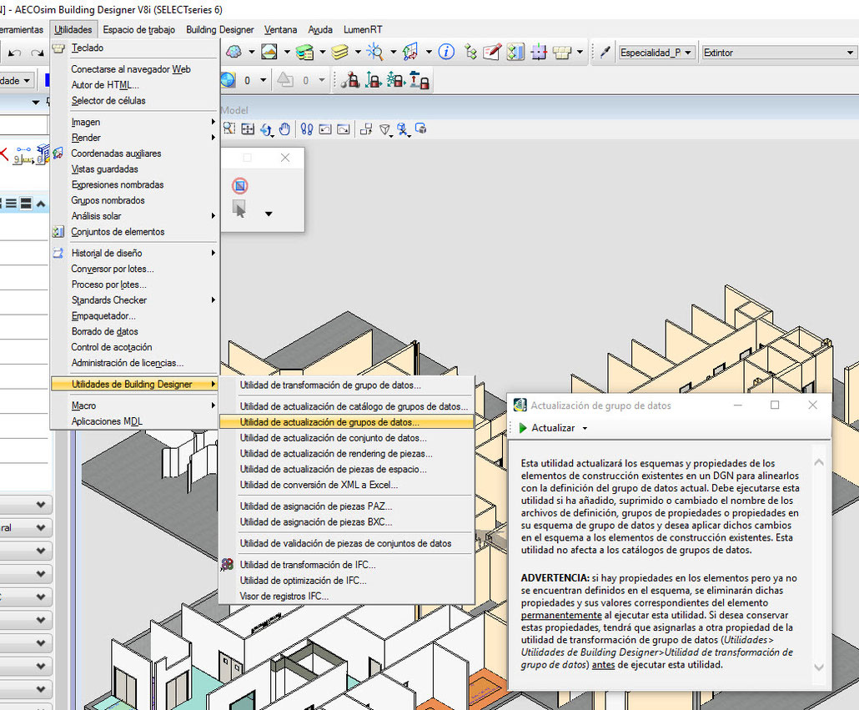
Task: Click the View Previous icon
Action: click(325, 128)
